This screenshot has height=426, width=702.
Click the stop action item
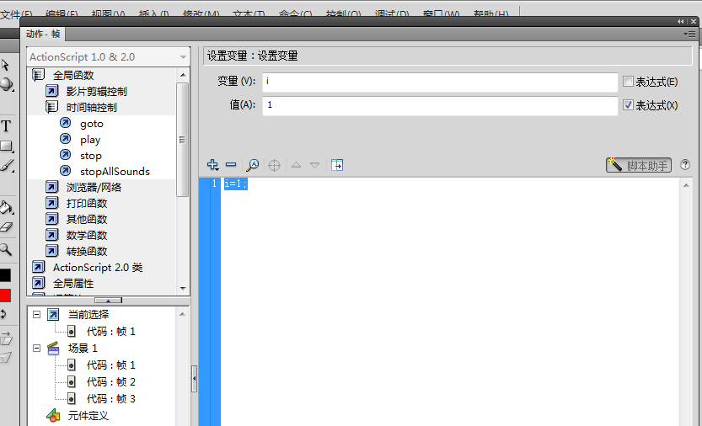click(x=90, y=156)
